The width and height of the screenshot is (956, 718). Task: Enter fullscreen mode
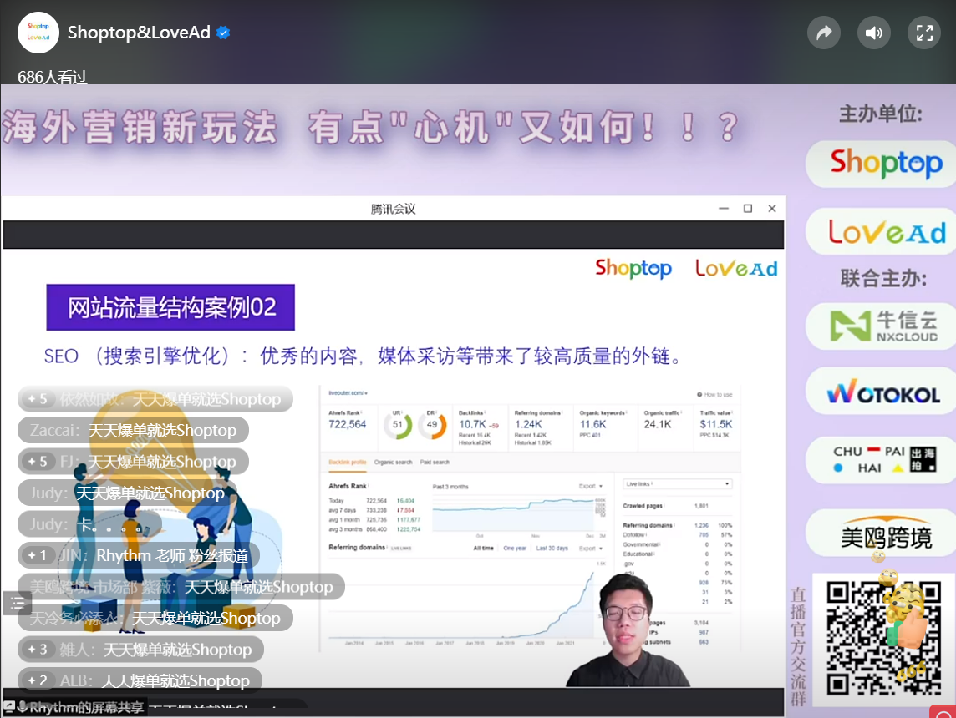point(924,33)
